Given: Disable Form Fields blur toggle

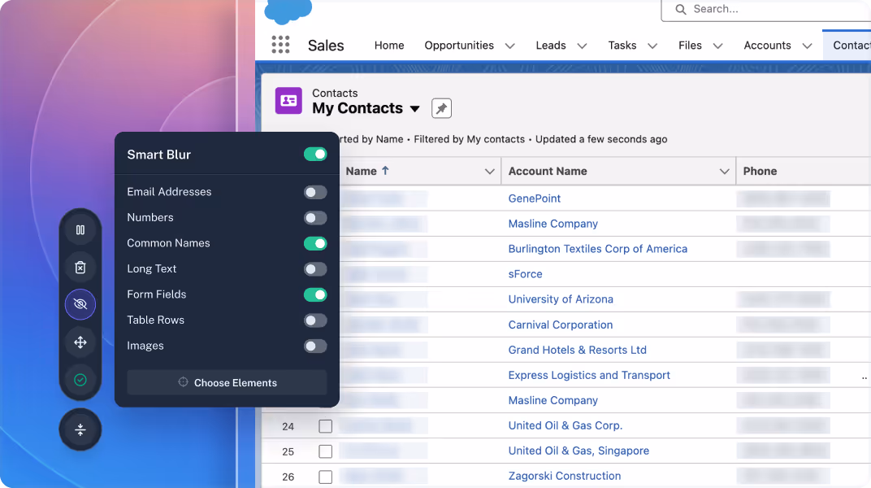Looking at the screenshot, I should 315,294.
